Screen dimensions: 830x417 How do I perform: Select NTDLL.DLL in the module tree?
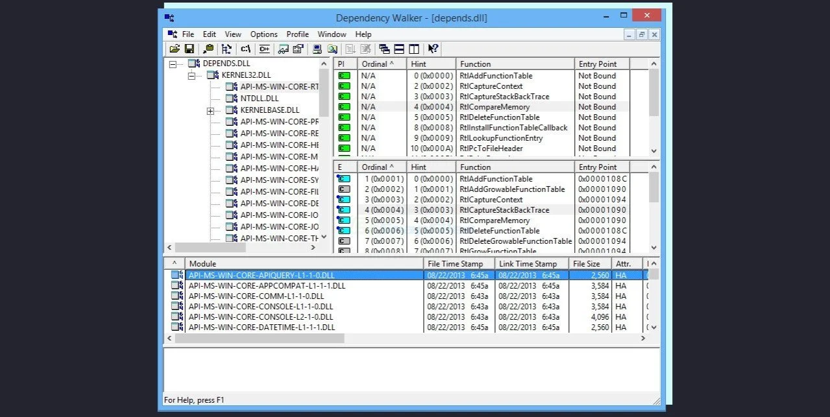261,99
